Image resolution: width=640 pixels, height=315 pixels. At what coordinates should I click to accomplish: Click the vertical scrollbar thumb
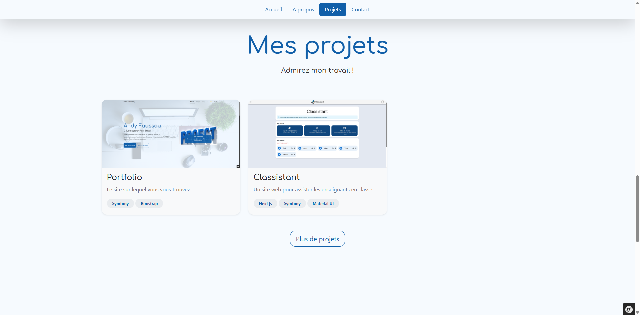(637, 208)
